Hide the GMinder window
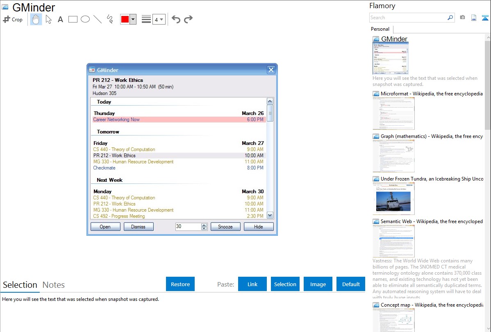Image resolution: width=491 pixels, height=332 pixels. pyautogui.click(x=259, y=226)
